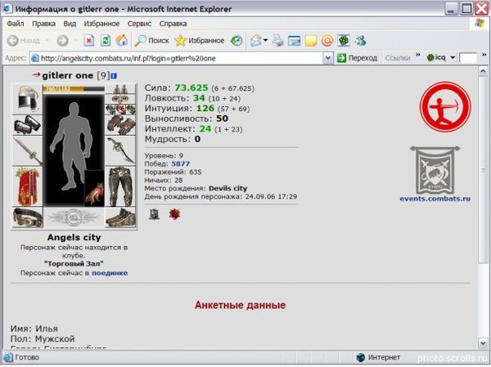Screen dimensions: 491x367
Task: Click the orange @ toolbar icon
Action: [327, 41]
